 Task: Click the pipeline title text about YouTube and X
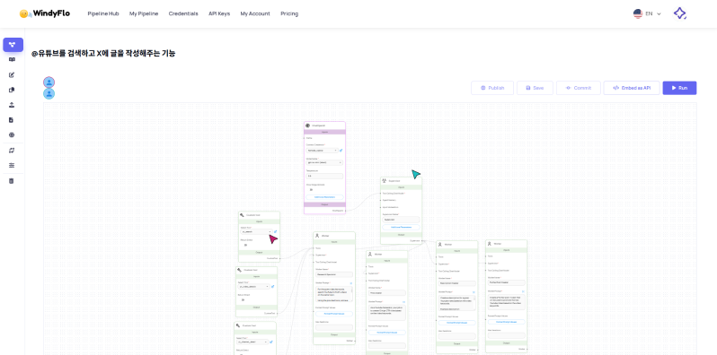103,54
